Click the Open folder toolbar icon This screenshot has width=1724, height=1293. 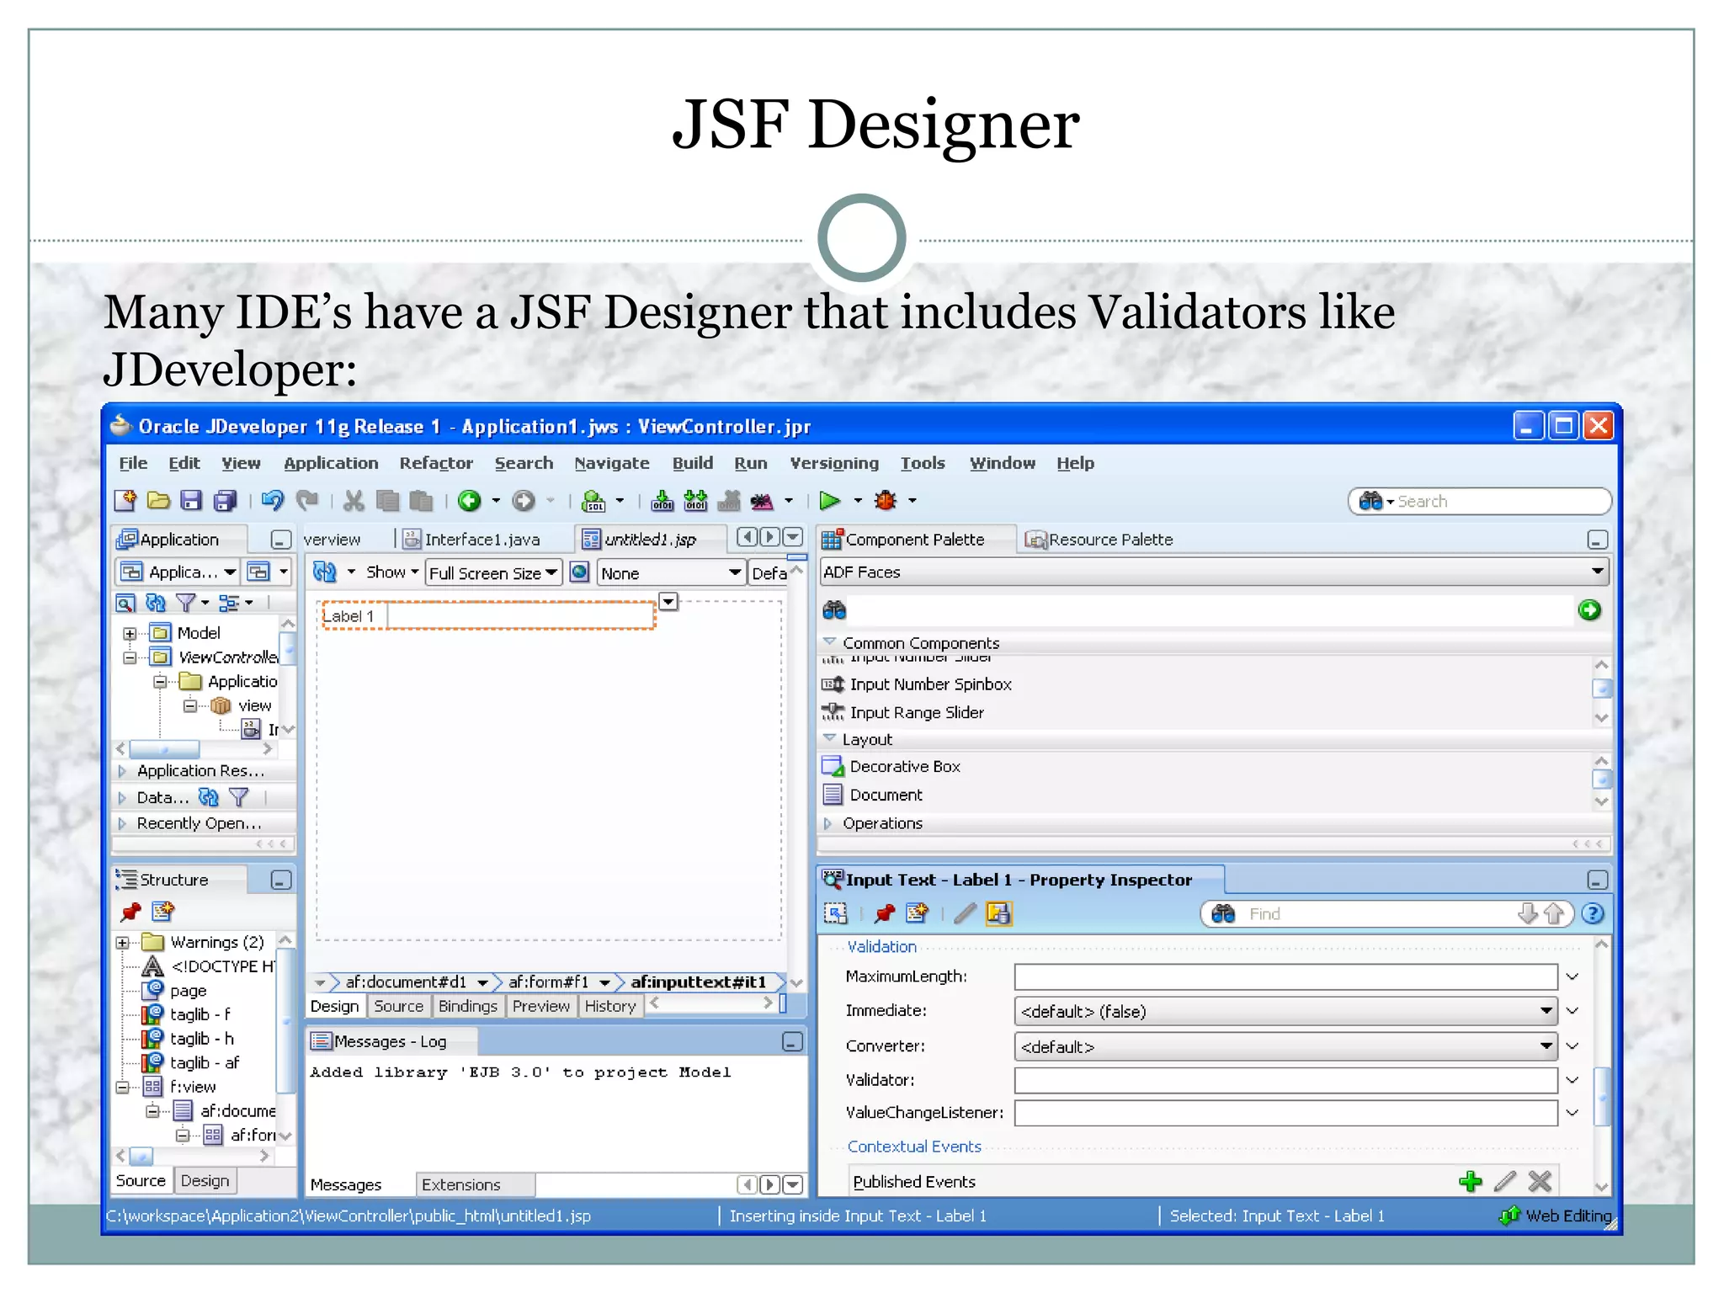[158, 501]
